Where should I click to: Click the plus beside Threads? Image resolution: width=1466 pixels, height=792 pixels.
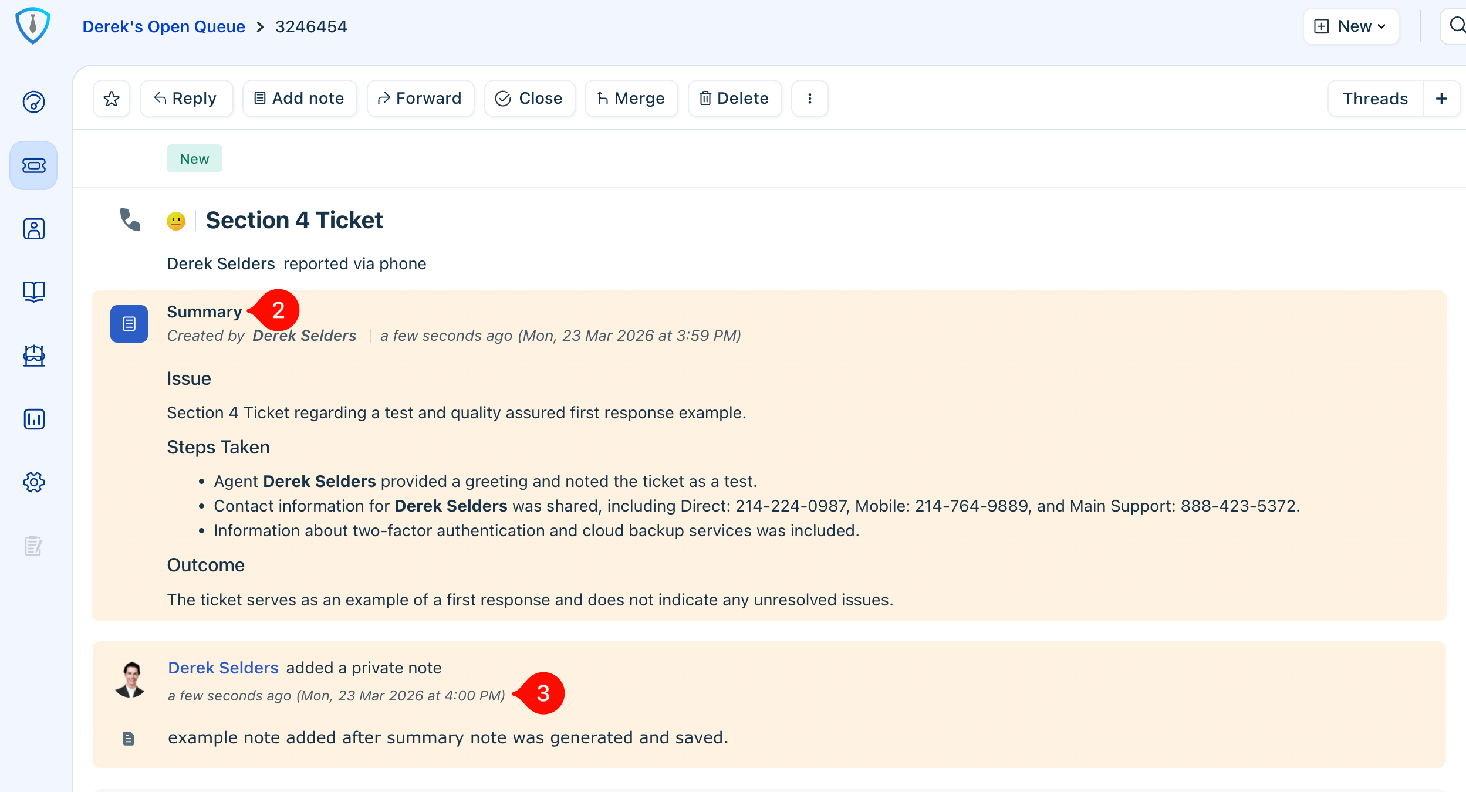coord(1441,99)
